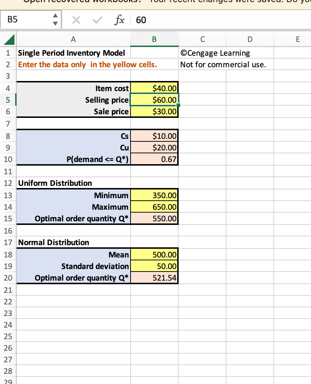311x384 pixels.
Task: Click the 'Selling price' label cell
Action: click(73, 100)
